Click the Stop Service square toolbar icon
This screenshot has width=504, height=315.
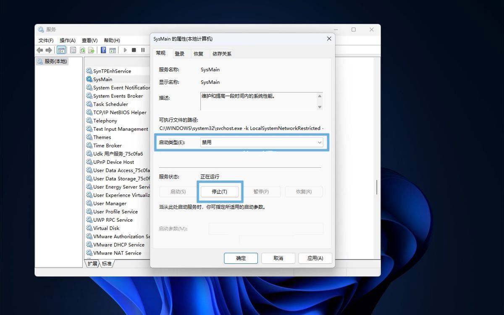(134, 50)
